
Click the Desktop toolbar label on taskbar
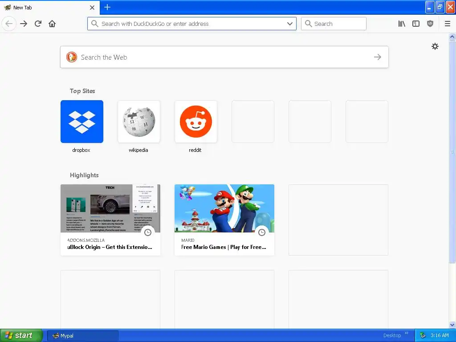(x=392, y=335)
